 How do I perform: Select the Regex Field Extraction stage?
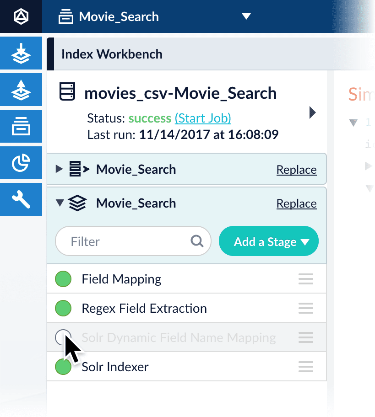(144, 309)
